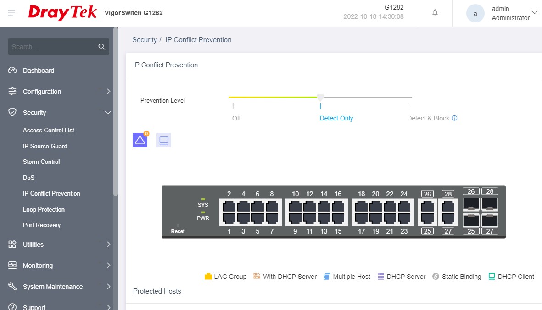
Task: Click the info icon beside Detect & Block
Action: coord(454,118)
